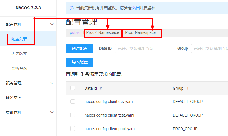The image size is (228, 136).
Task: Toggle the select-all checkbox in table header
Action: [x=73, y=88]
